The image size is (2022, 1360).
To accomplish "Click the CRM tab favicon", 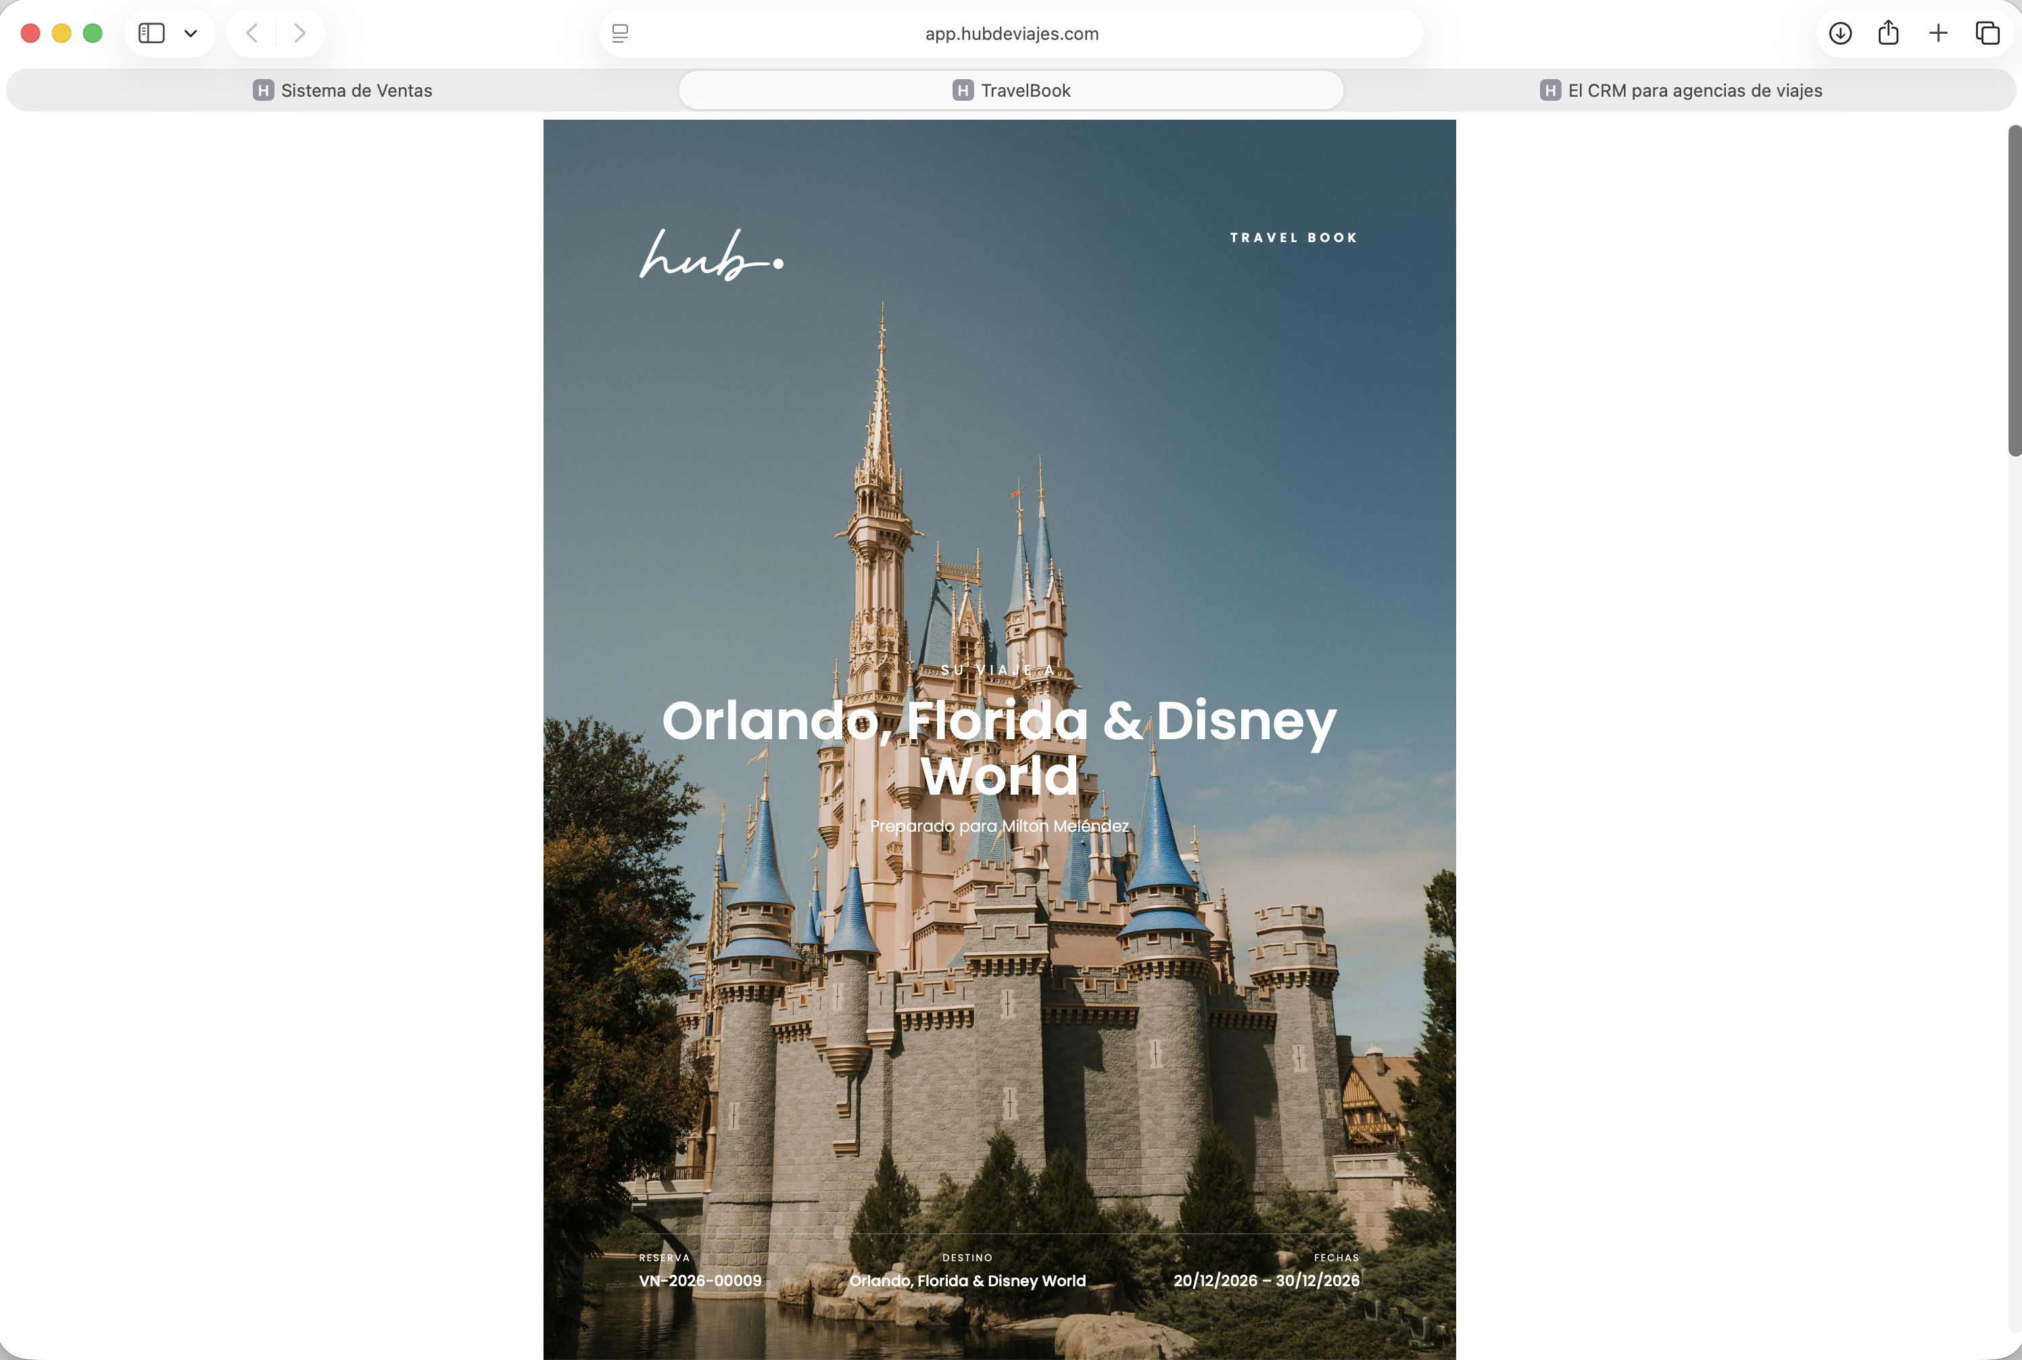I will coord(1550,90).
